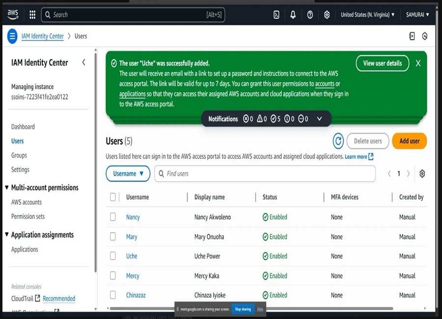The width and height of the screenshot is (442, 319).
Task: Check the box for user Nancy
Action: pyautogui.click(x=113, y=217)
